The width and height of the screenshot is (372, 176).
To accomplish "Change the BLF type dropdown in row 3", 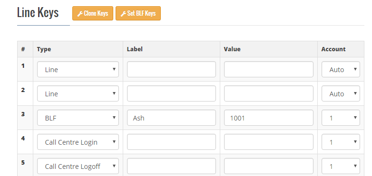I will click(x=78, y=118).
